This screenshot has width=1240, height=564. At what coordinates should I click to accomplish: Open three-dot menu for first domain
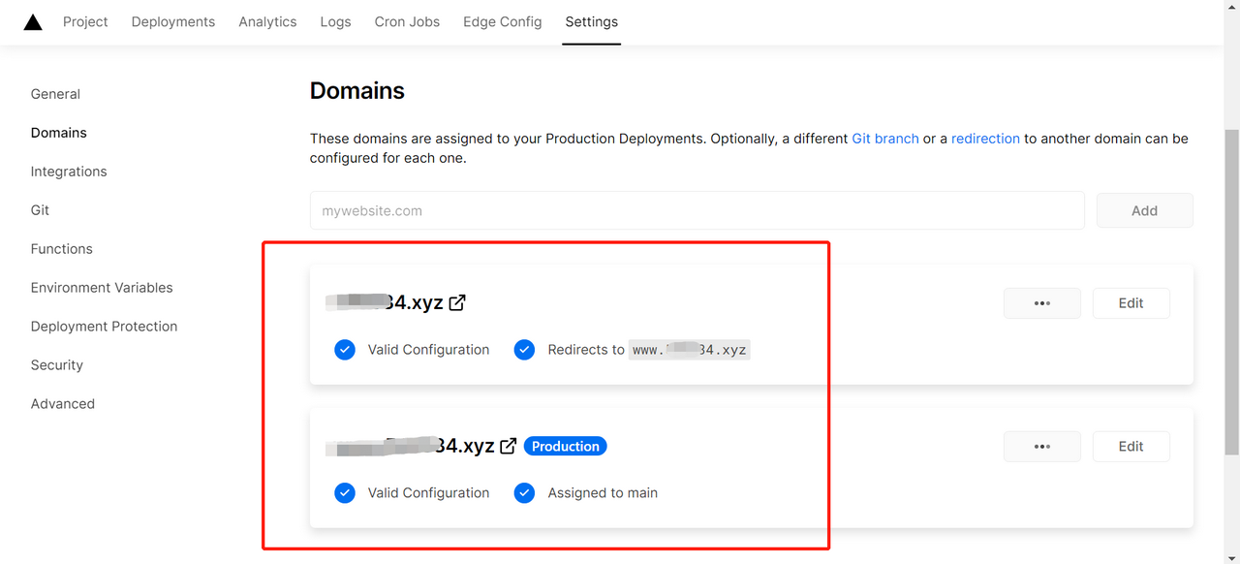pos(1041,303)
